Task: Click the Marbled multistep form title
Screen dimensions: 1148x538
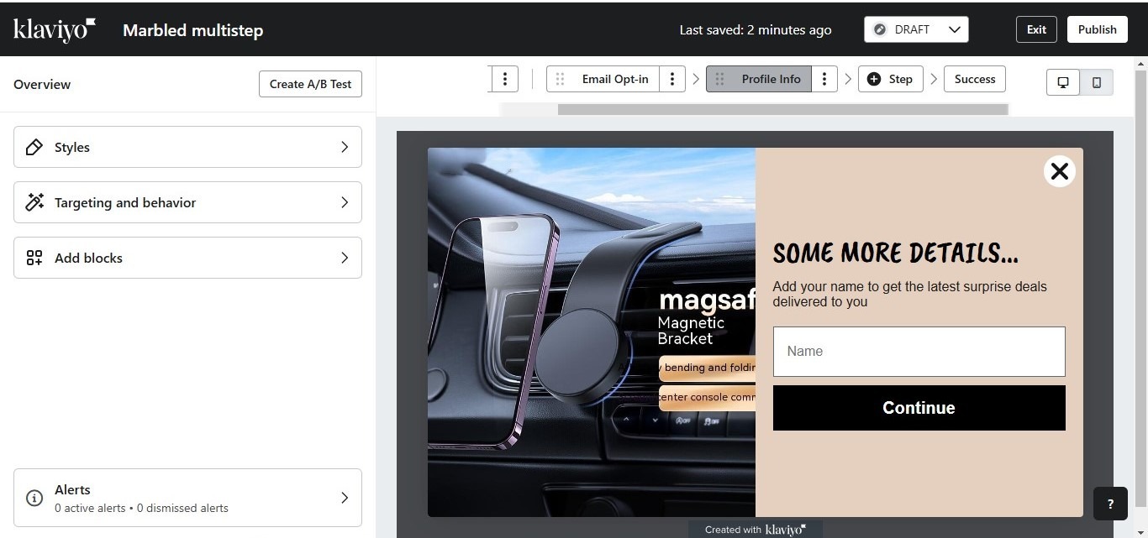Action: [193, 30]
